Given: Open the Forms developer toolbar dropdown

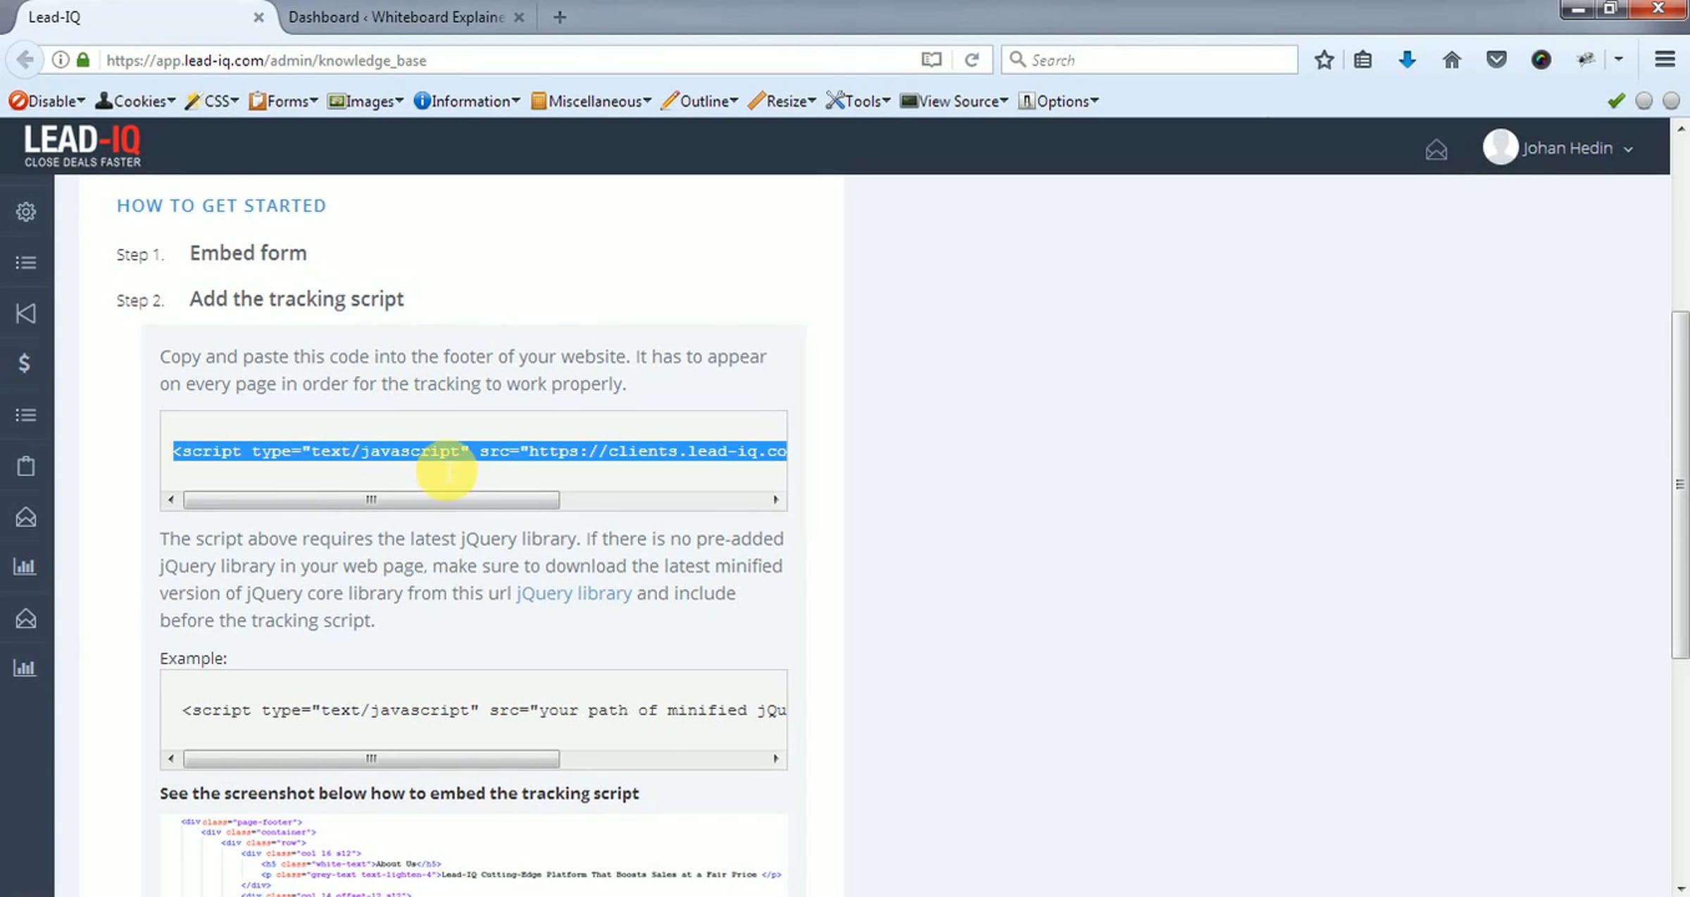Looking at the screenshot, I should click(284, 101).
